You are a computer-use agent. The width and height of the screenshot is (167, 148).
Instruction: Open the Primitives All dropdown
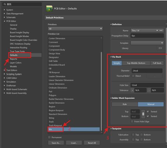click(x=75, y=29)
